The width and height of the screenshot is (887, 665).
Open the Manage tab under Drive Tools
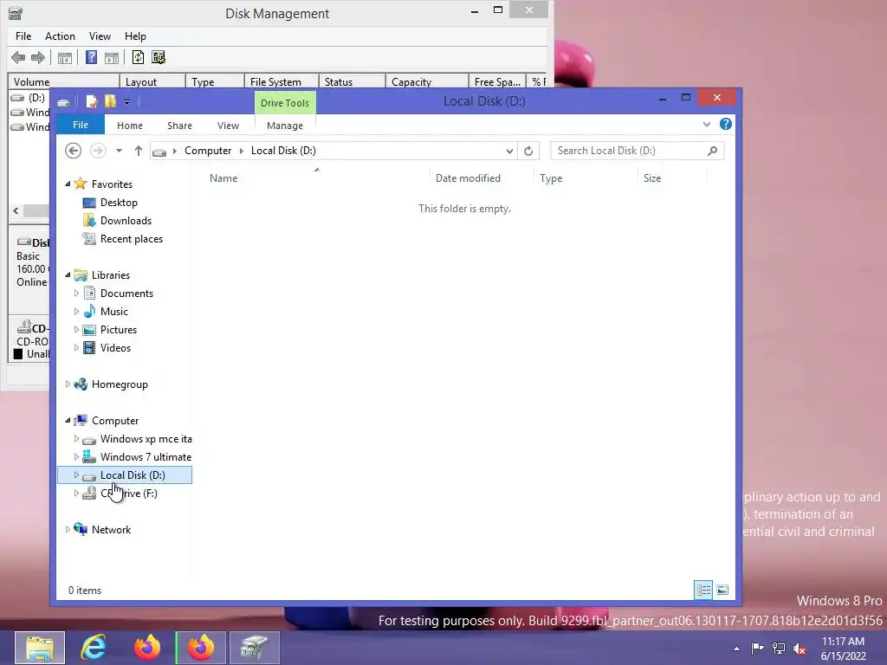(284, 126)
